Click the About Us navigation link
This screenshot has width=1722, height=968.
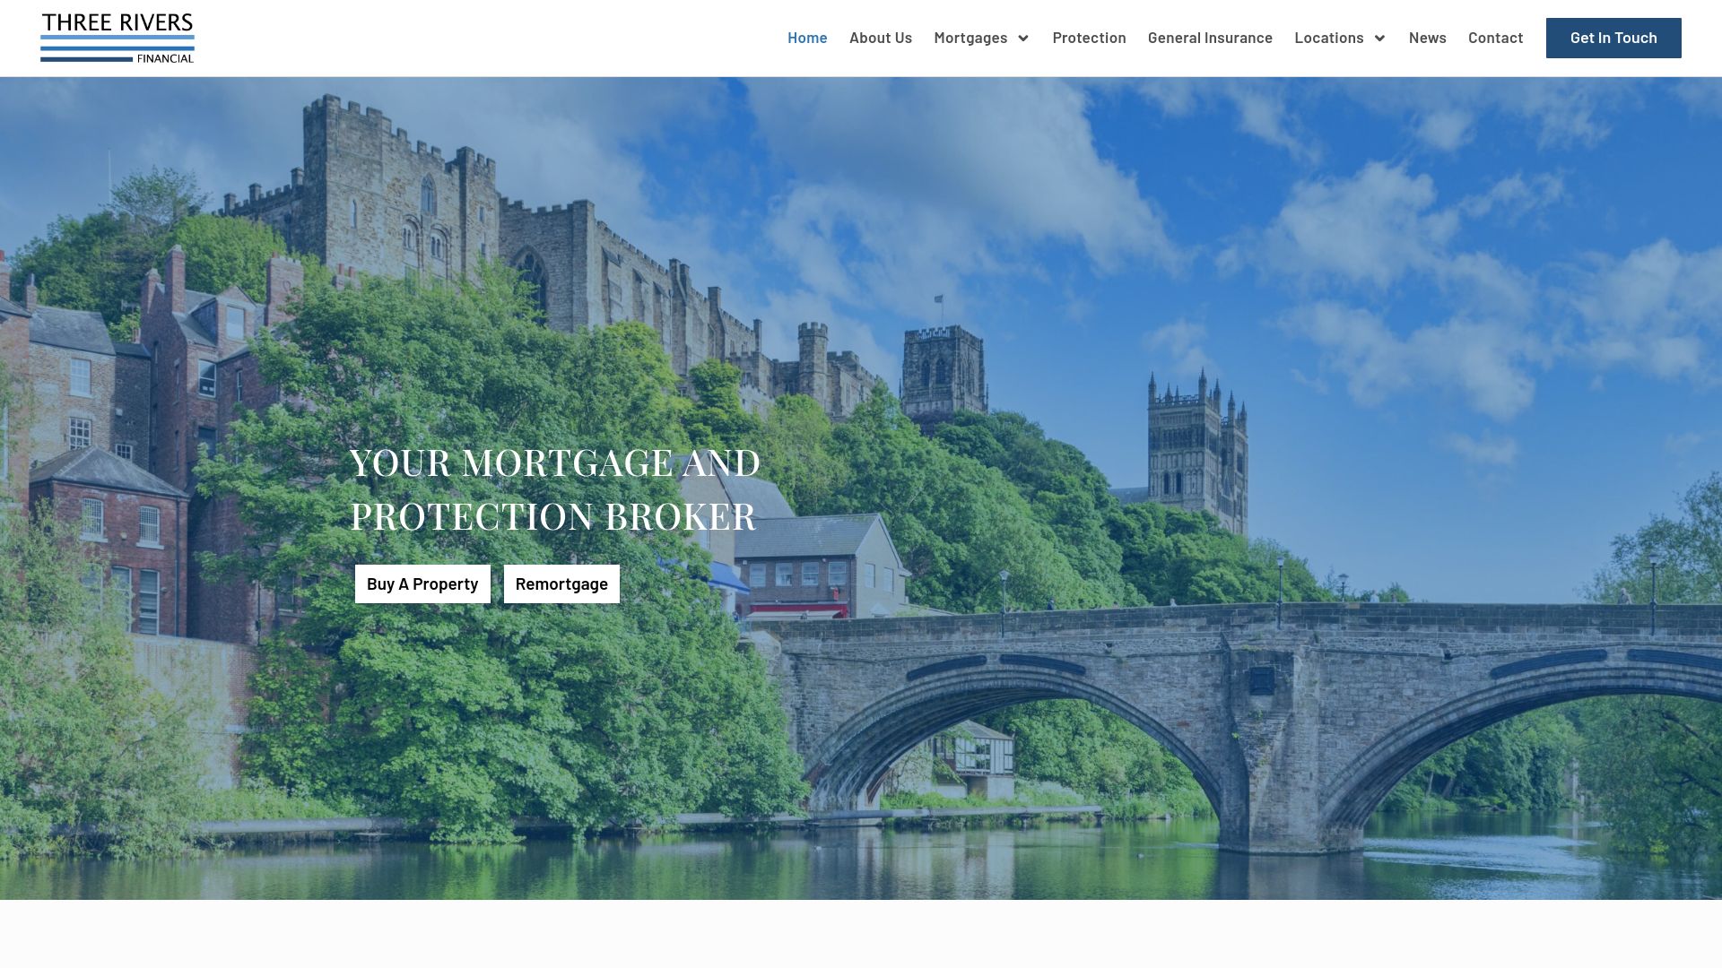(x=880, y=37)
